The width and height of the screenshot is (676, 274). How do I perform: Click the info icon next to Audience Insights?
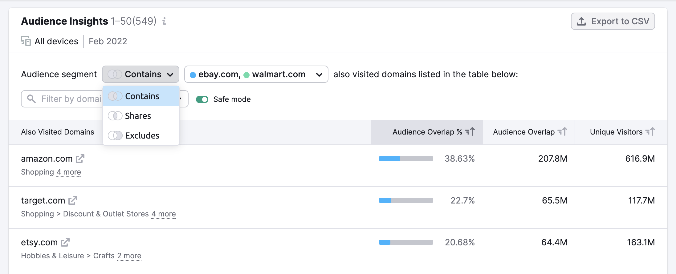tap(164, 21)
